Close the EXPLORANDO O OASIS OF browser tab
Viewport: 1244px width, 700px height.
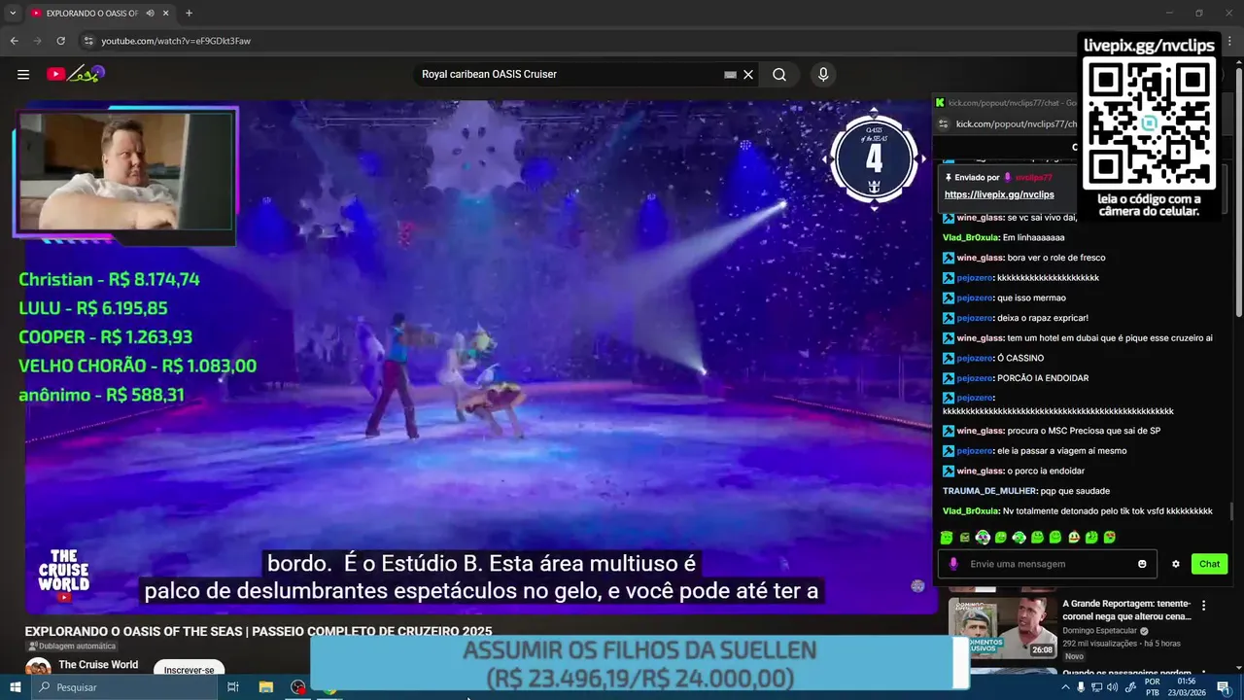click(166, 14)
